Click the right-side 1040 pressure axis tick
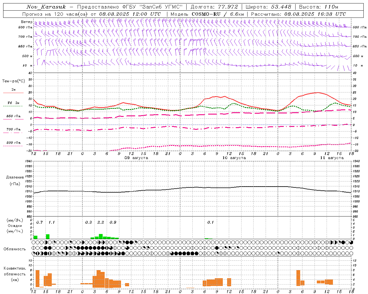This screenshot has width=368, height=294. (356, 161)
